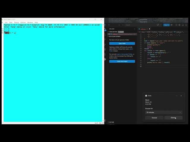Screen dimensions: 190x142
Task: Click the highlighted print word in IDLE
Action: pos(7,33)
